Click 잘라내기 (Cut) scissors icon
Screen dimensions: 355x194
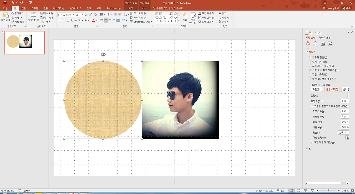[12, 13]
